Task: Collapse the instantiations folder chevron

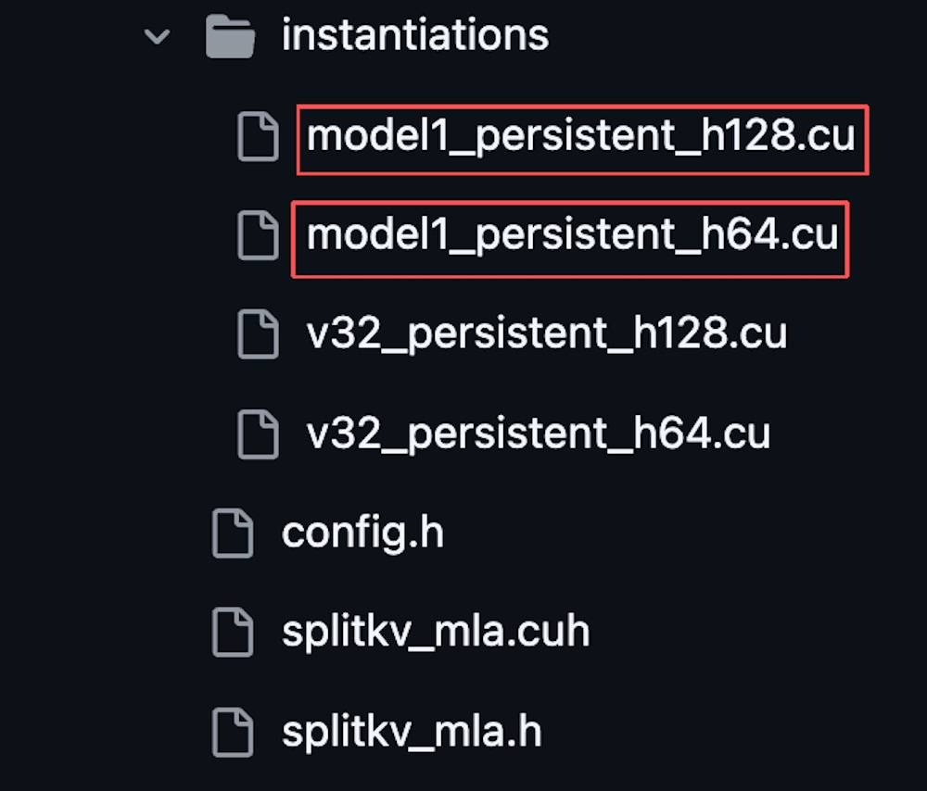Action: coord(158,36)
